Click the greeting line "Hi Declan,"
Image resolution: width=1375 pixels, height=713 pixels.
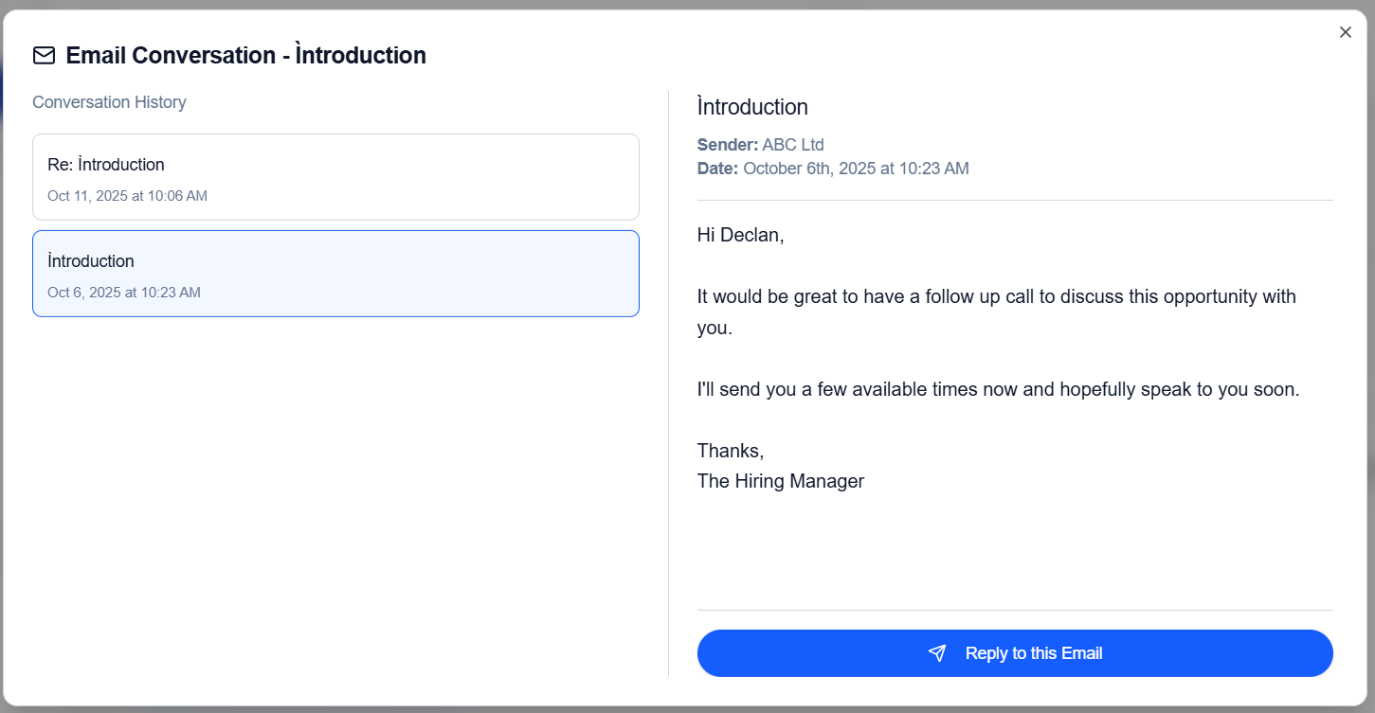click(740, 234)
